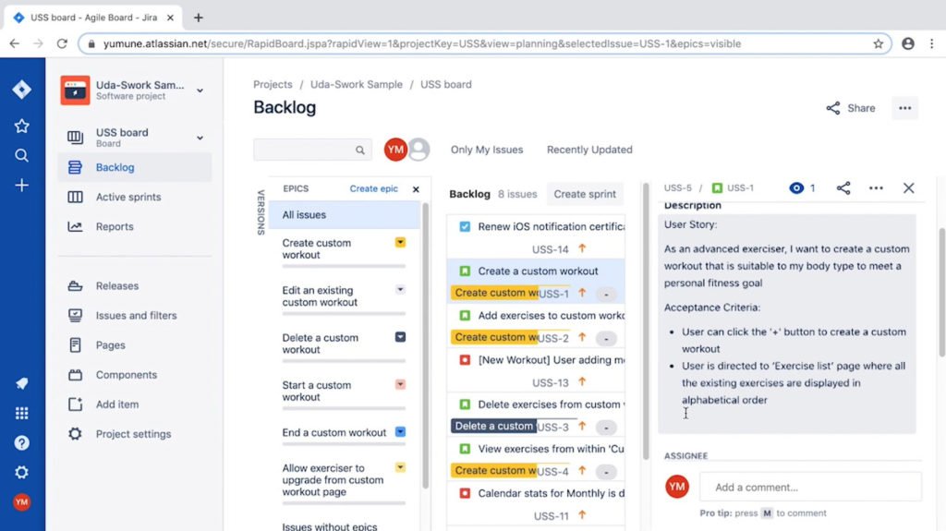Close the Epics panel with the X
Screen dimensions: 946x531
[x=416, y=189]
